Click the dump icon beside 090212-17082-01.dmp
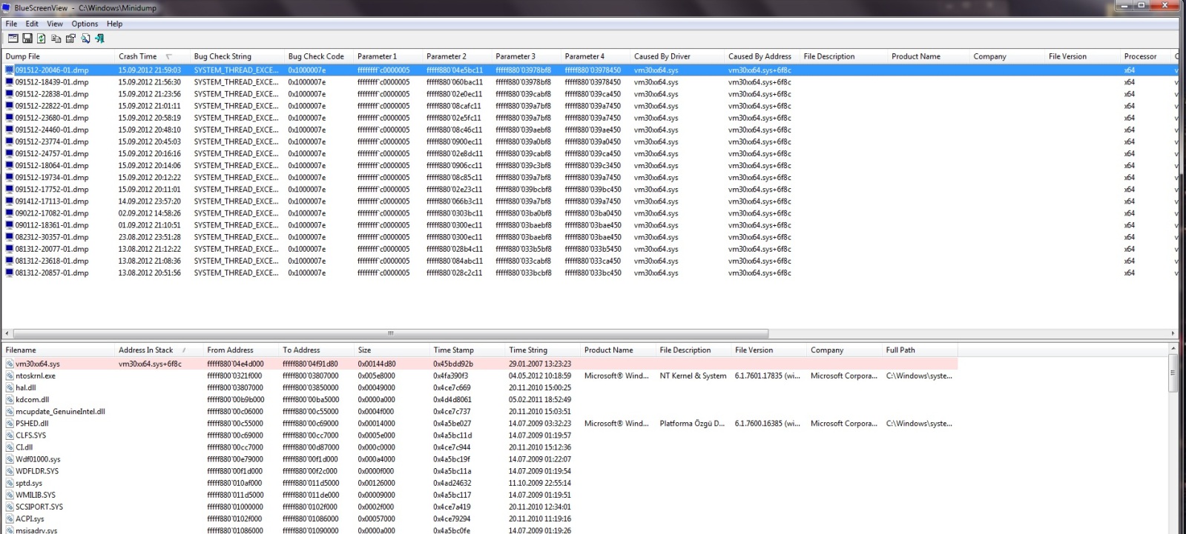Viewport: 1186px width, 534px height. 10,213
